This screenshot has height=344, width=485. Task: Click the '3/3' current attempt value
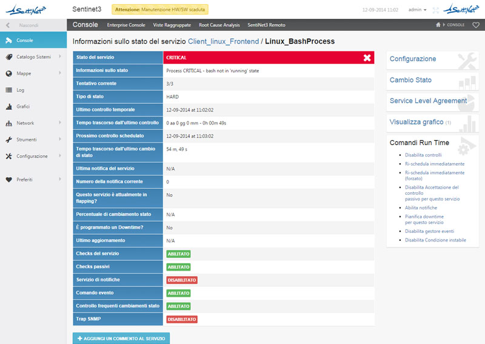pyautogui.click(x=170, y=84)
